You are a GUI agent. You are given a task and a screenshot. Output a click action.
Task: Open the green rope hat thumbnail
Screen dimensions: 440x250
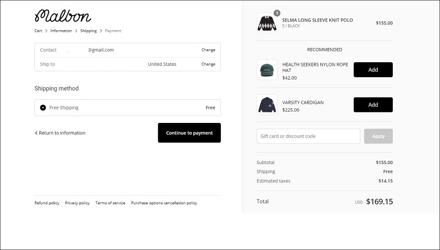pyautogui.click(x=267, y=70)
